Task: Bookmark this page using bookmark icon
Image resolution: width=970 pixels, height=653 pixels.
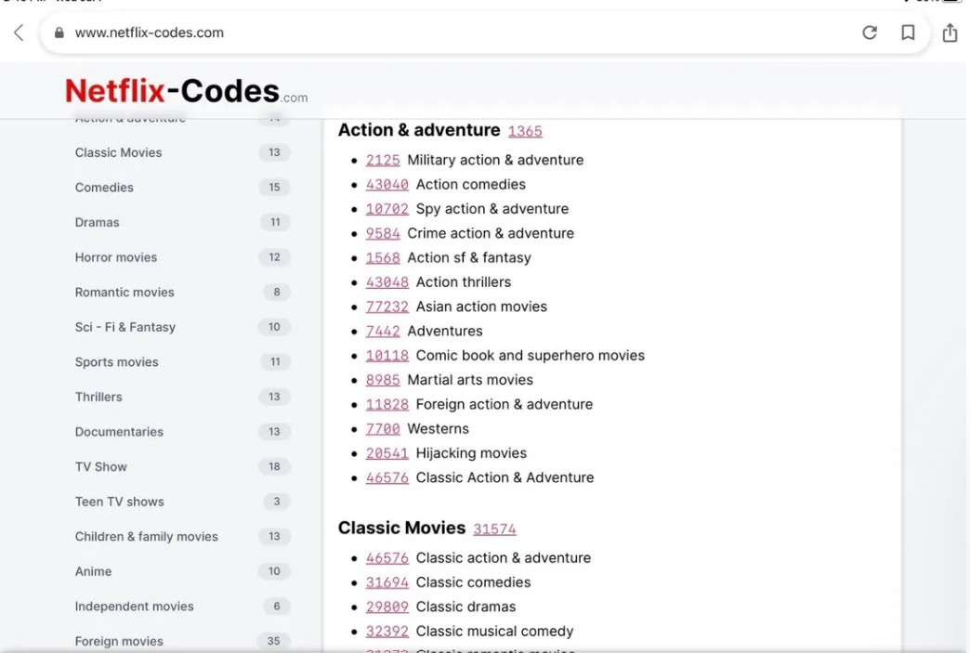Action: pos(908,33)
